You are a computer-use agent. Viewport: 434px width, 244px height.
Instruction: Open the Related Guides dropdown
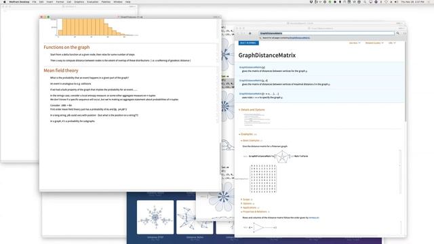pos(374,43)
